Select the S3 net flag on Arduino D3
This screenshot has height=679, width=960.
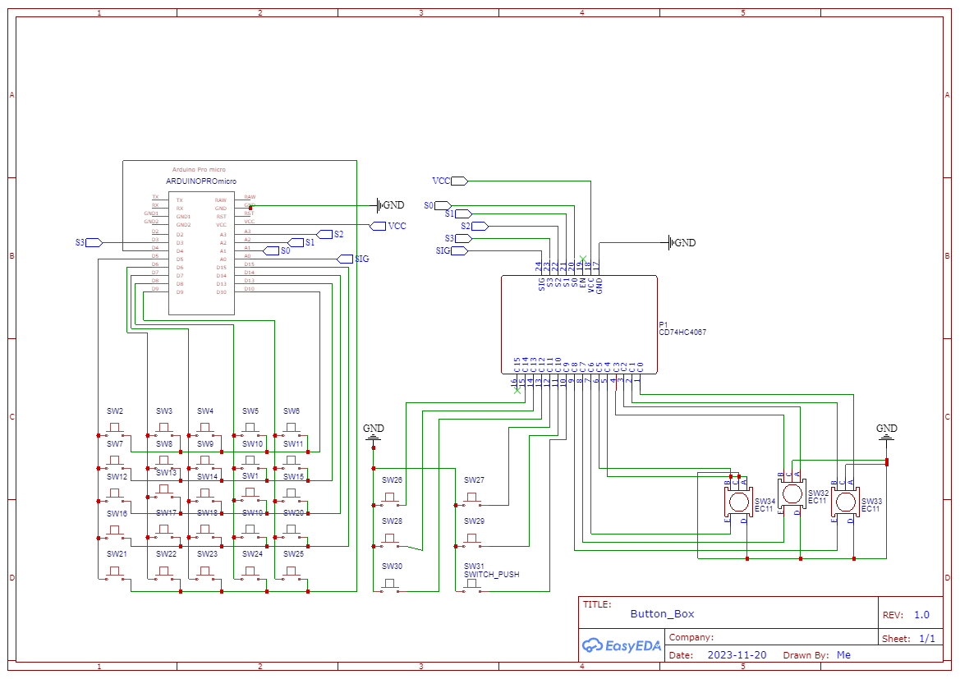[89, 242]
